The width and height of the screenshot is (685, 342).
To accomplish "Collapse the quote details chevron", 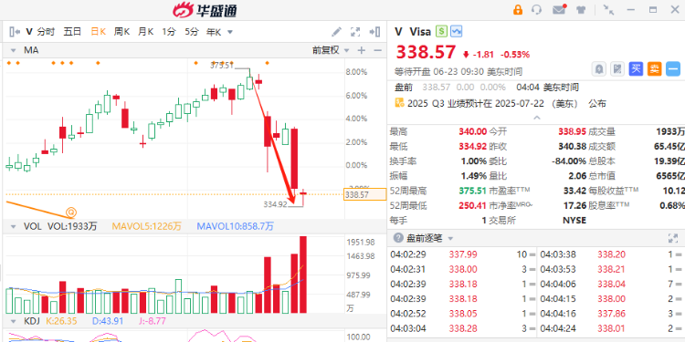I will point(537,118).
